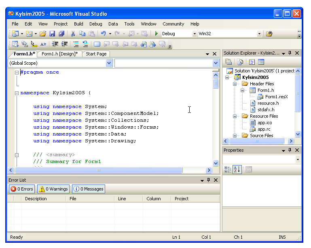The height and width of the screenshot is (248, 311).
Task: Toggle the 0 Warnings filter button
Action: (53, 189)
